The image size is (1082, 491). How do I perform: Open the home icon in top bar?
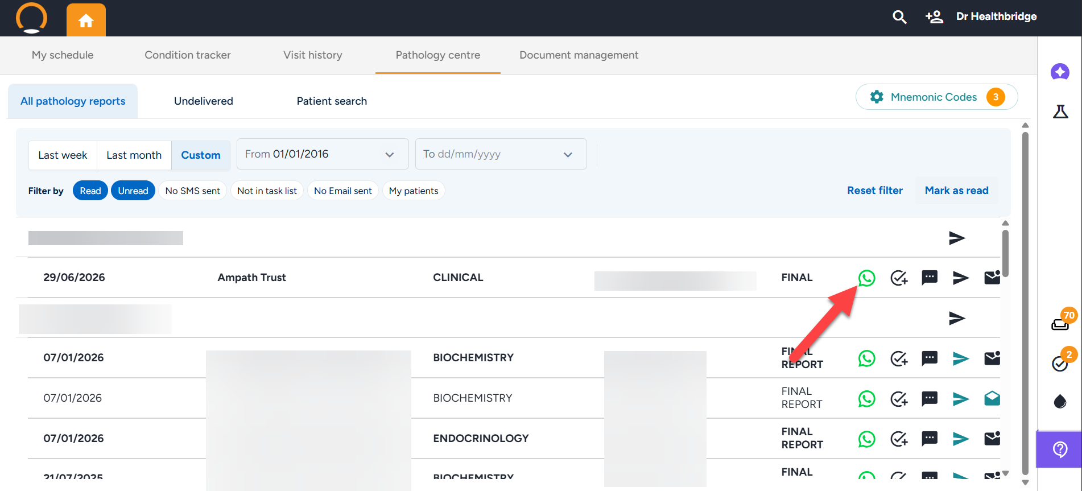click(x=86, y=20)
